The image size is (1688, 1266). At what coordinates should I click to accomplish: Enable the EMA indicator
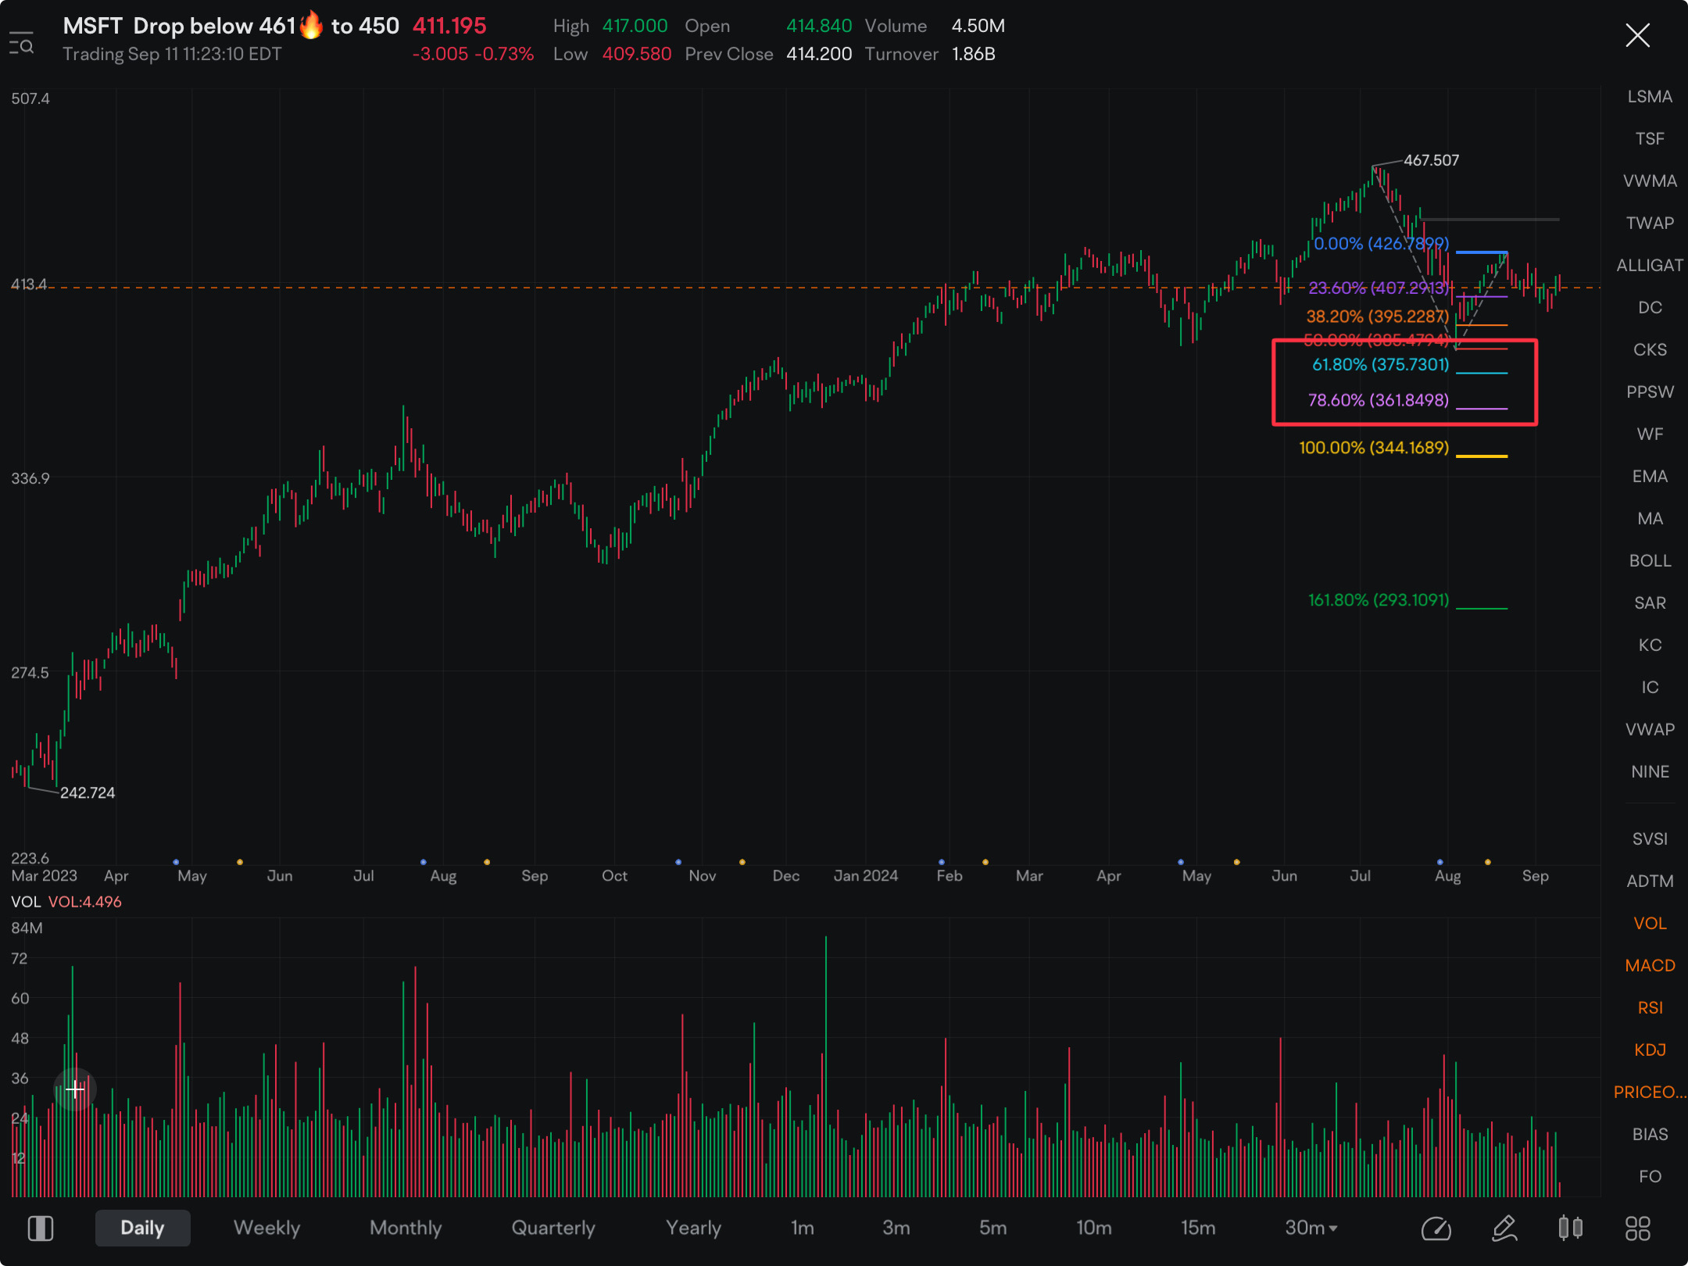coord(1650,476)
